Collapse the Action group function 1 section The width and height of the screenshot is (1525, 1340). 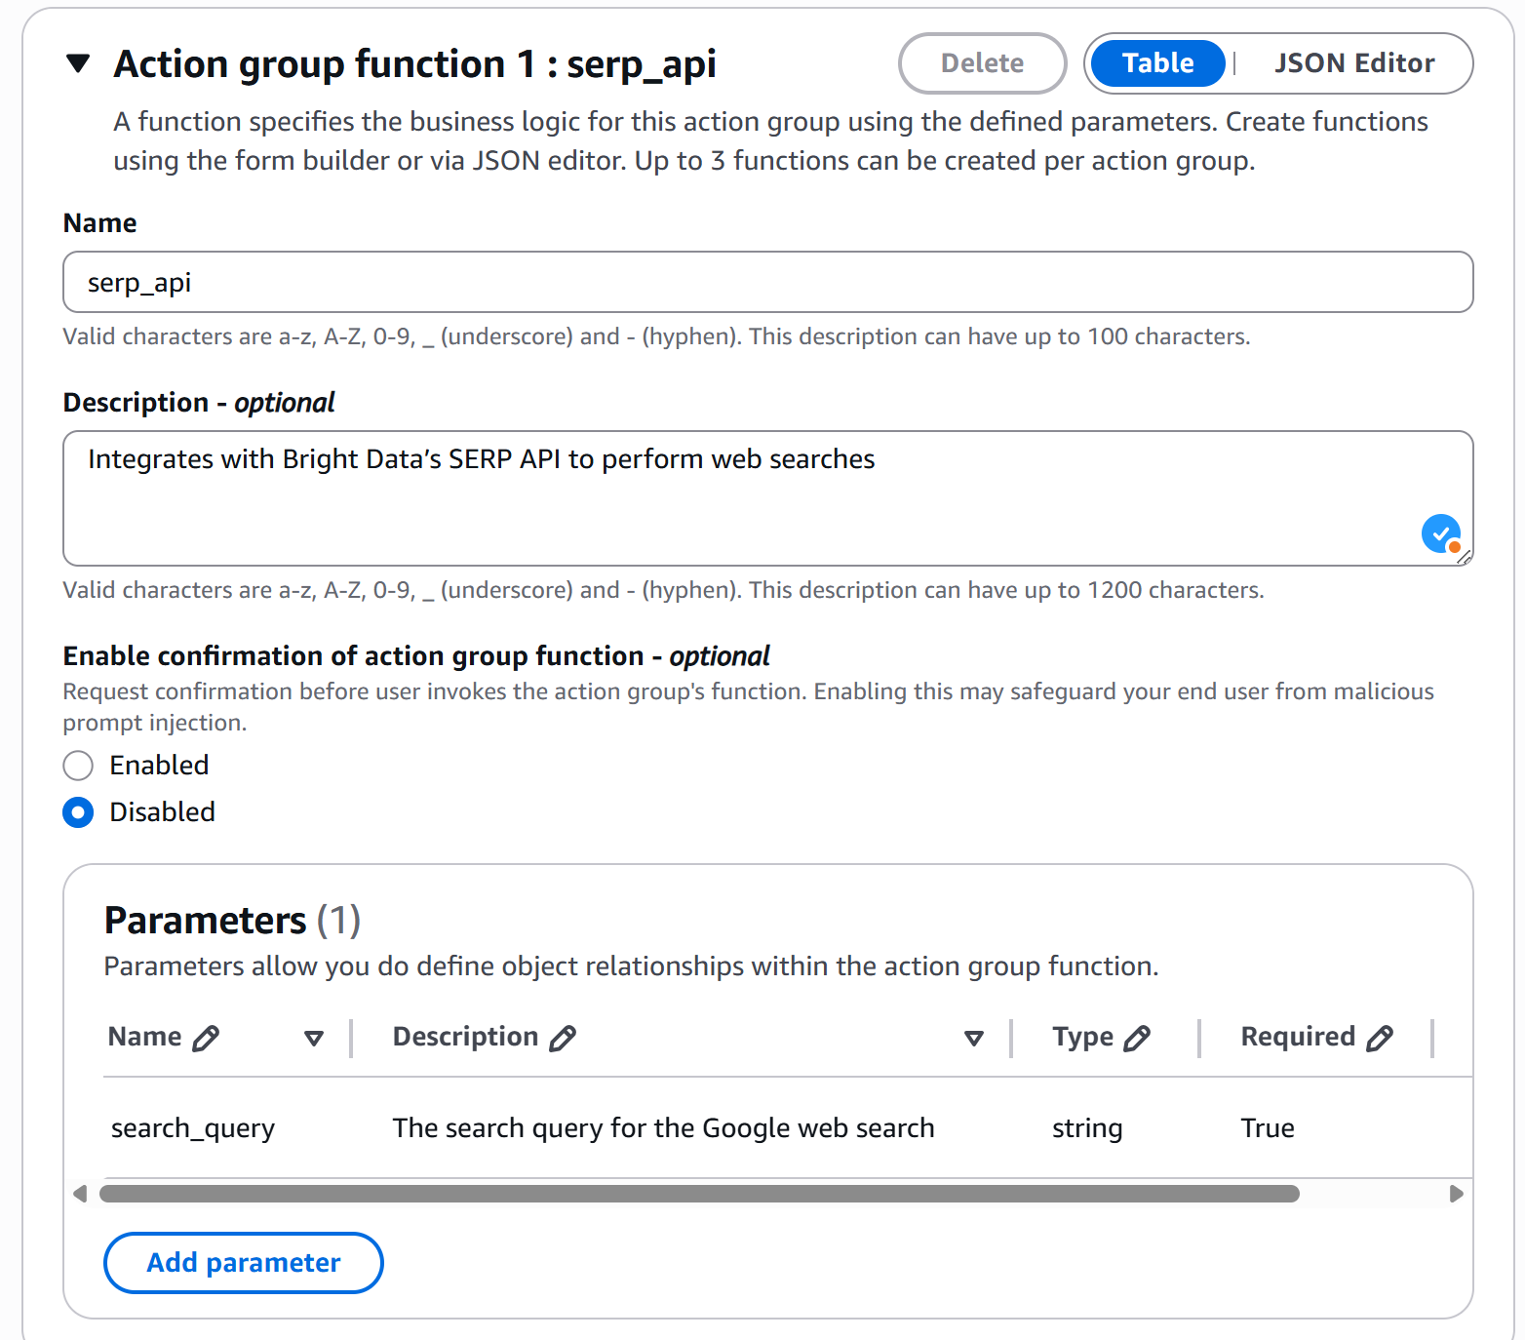(78, 62)
